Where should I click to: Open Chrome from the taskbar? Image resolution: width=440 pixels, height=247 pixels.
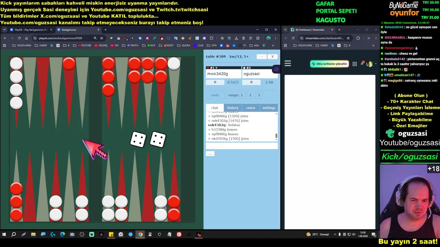coord(140,235)
